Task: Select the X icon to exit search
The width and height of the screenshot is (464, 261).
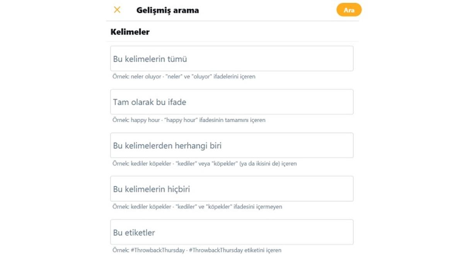Action: [116, 10]
